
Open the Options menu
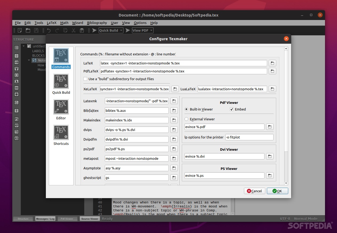[x=140, y=23]
